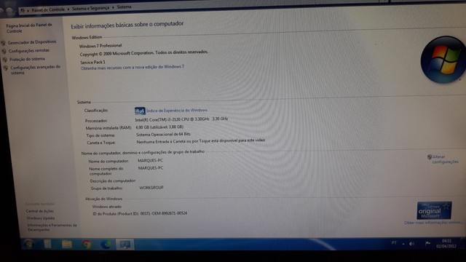Select the System window taskbar button
This screenshot has width=466, height=262.
pyautogui.click(x=125, y=245)
